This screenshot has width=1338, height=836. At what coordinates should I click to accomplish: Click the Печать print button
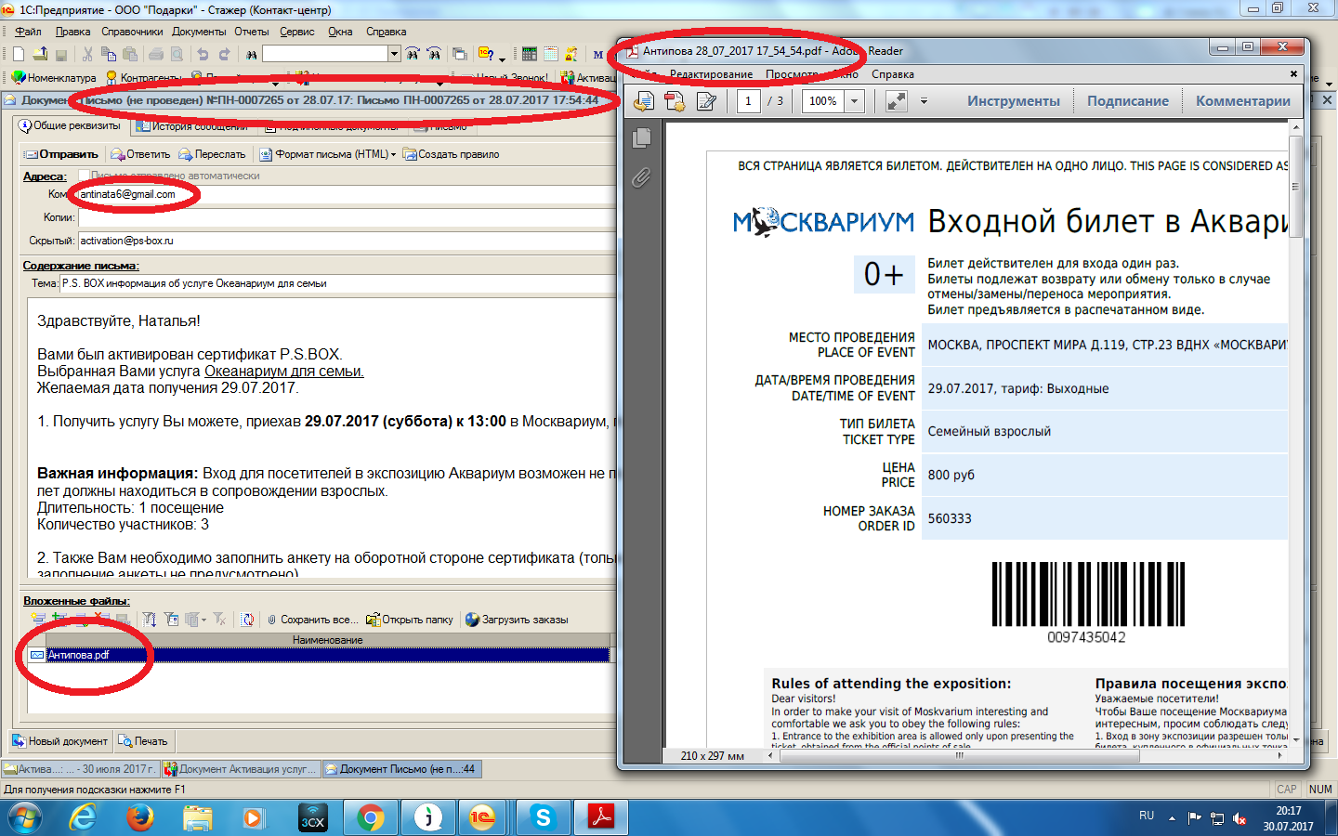143,741
